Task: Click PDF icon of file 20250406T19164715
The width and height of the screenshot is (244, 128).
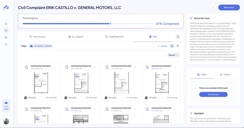Action: point(67,67)
